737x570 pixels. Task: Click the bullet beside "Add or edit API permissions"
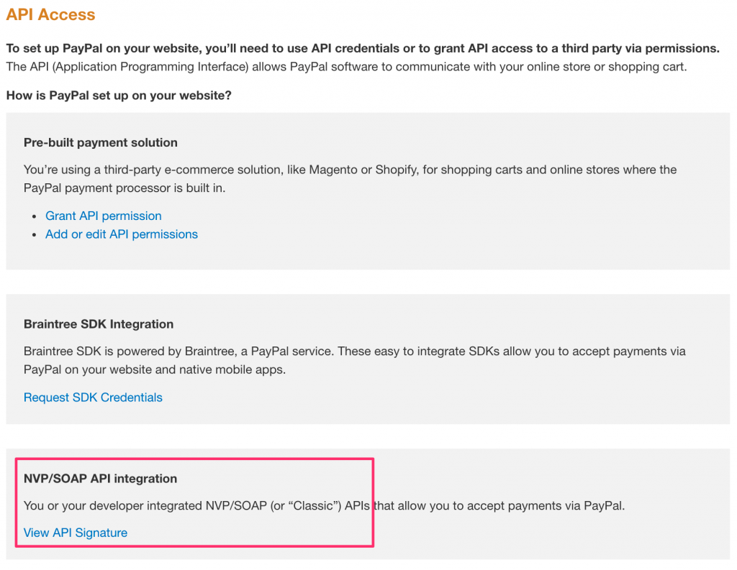[35, 234]
